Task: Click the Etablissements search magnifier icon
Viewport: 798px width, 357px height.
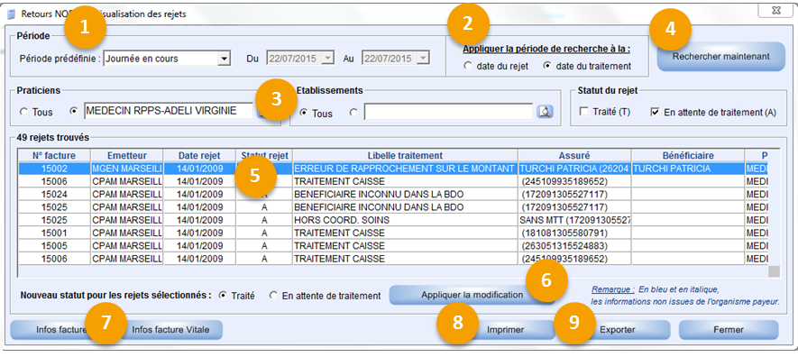Action: (x=545, y=112)
